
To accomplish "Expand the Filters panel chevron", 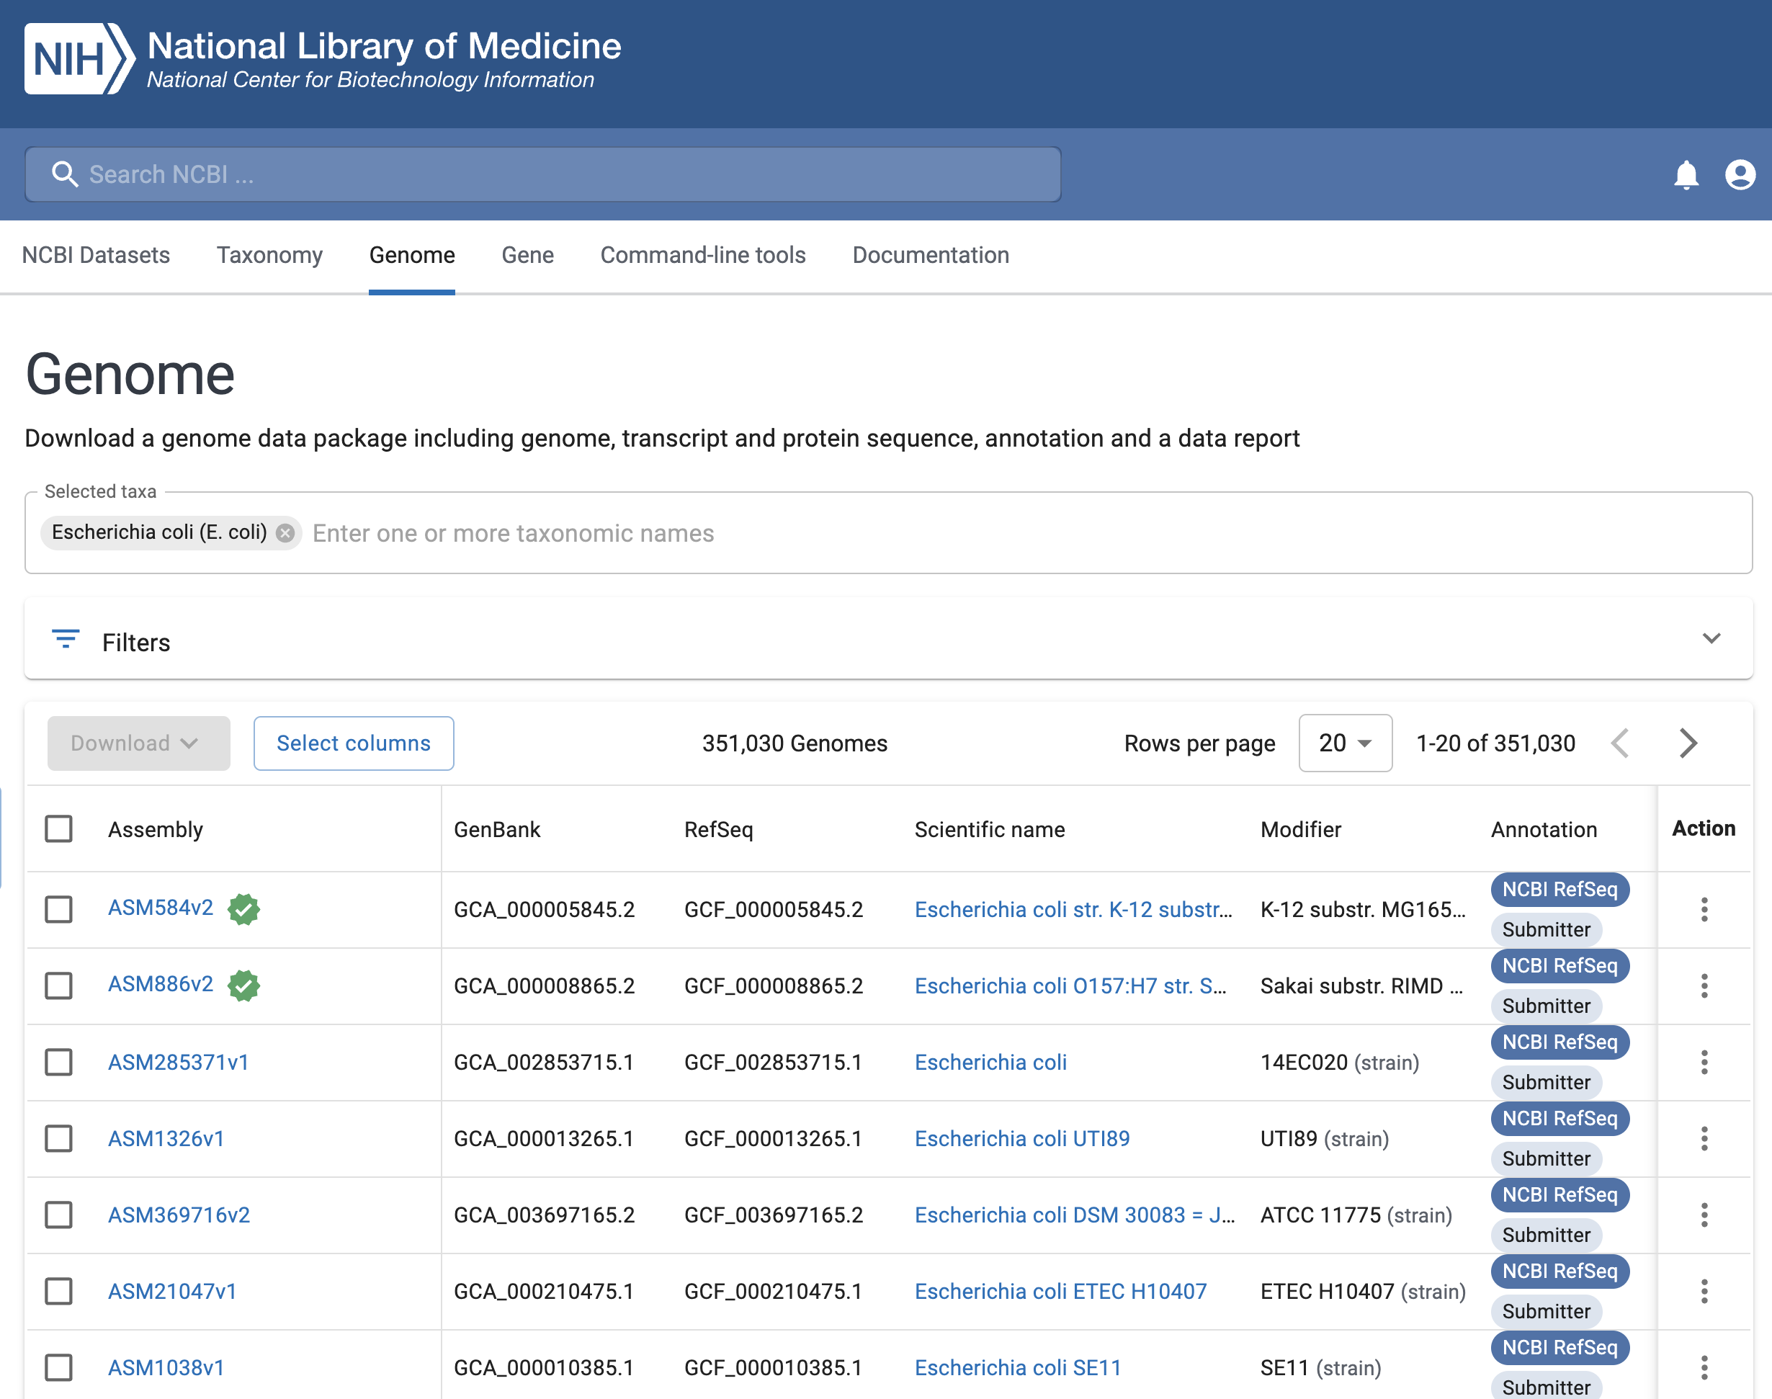I will tap(1711, 638).
